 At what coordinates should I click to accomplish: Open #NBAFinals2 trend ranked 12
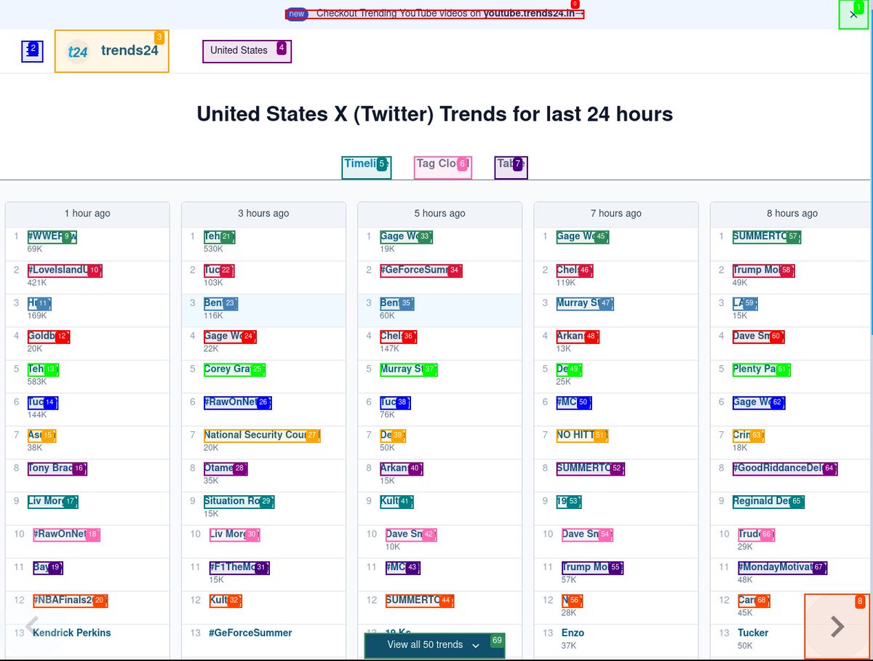71,601
